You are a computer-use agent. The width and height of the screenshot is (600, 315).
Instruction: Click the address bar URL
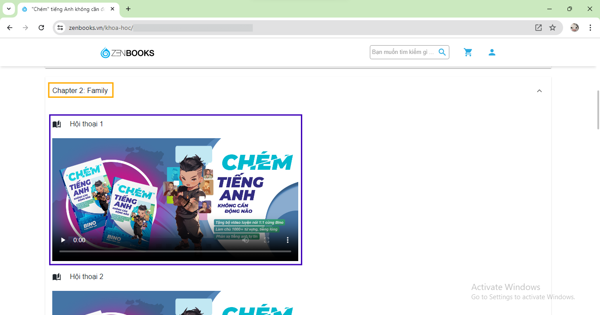[x=161, y=28]
